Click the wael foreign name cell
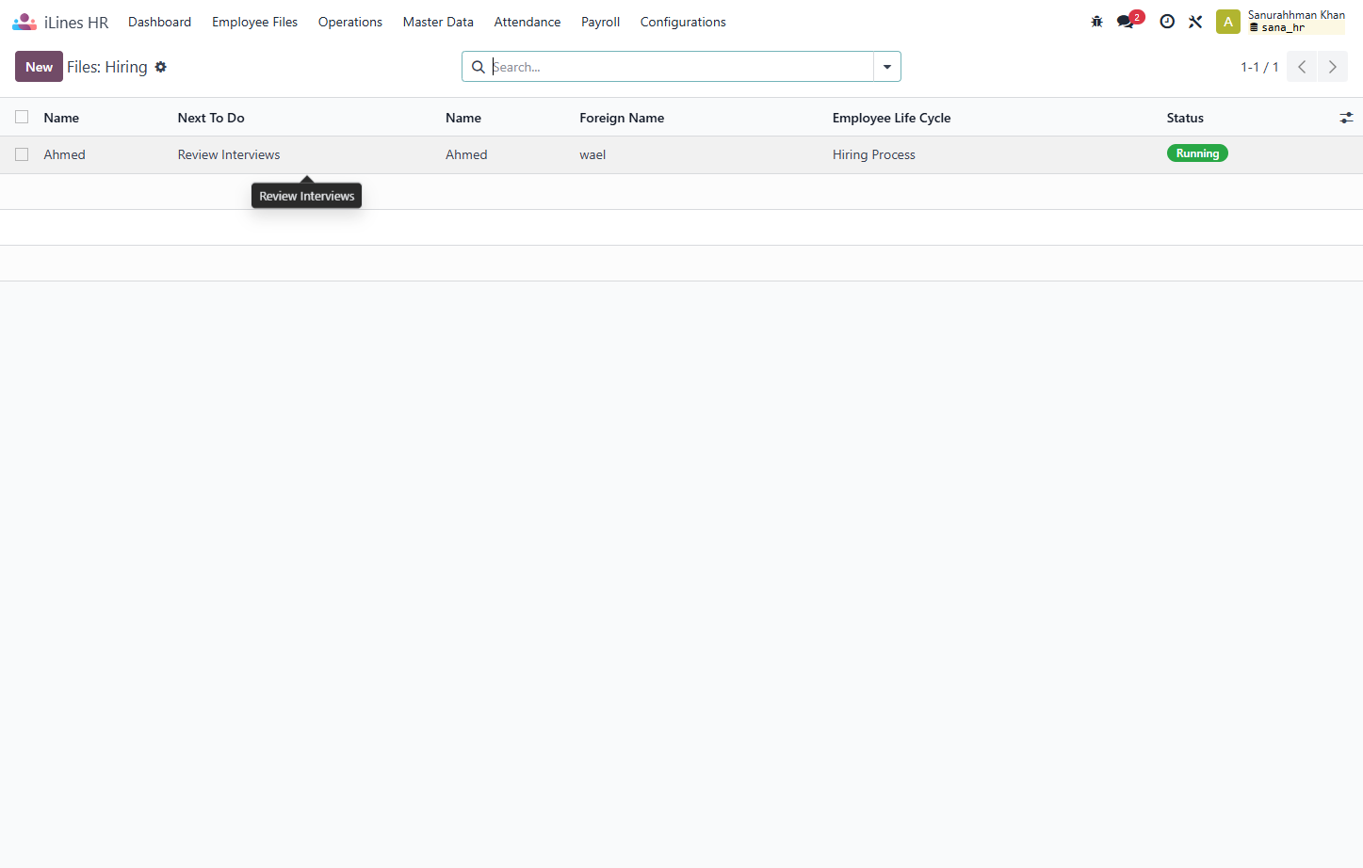Image resolution: width=1363 pixels, height=868 pixels. click(x=592, y=154)
